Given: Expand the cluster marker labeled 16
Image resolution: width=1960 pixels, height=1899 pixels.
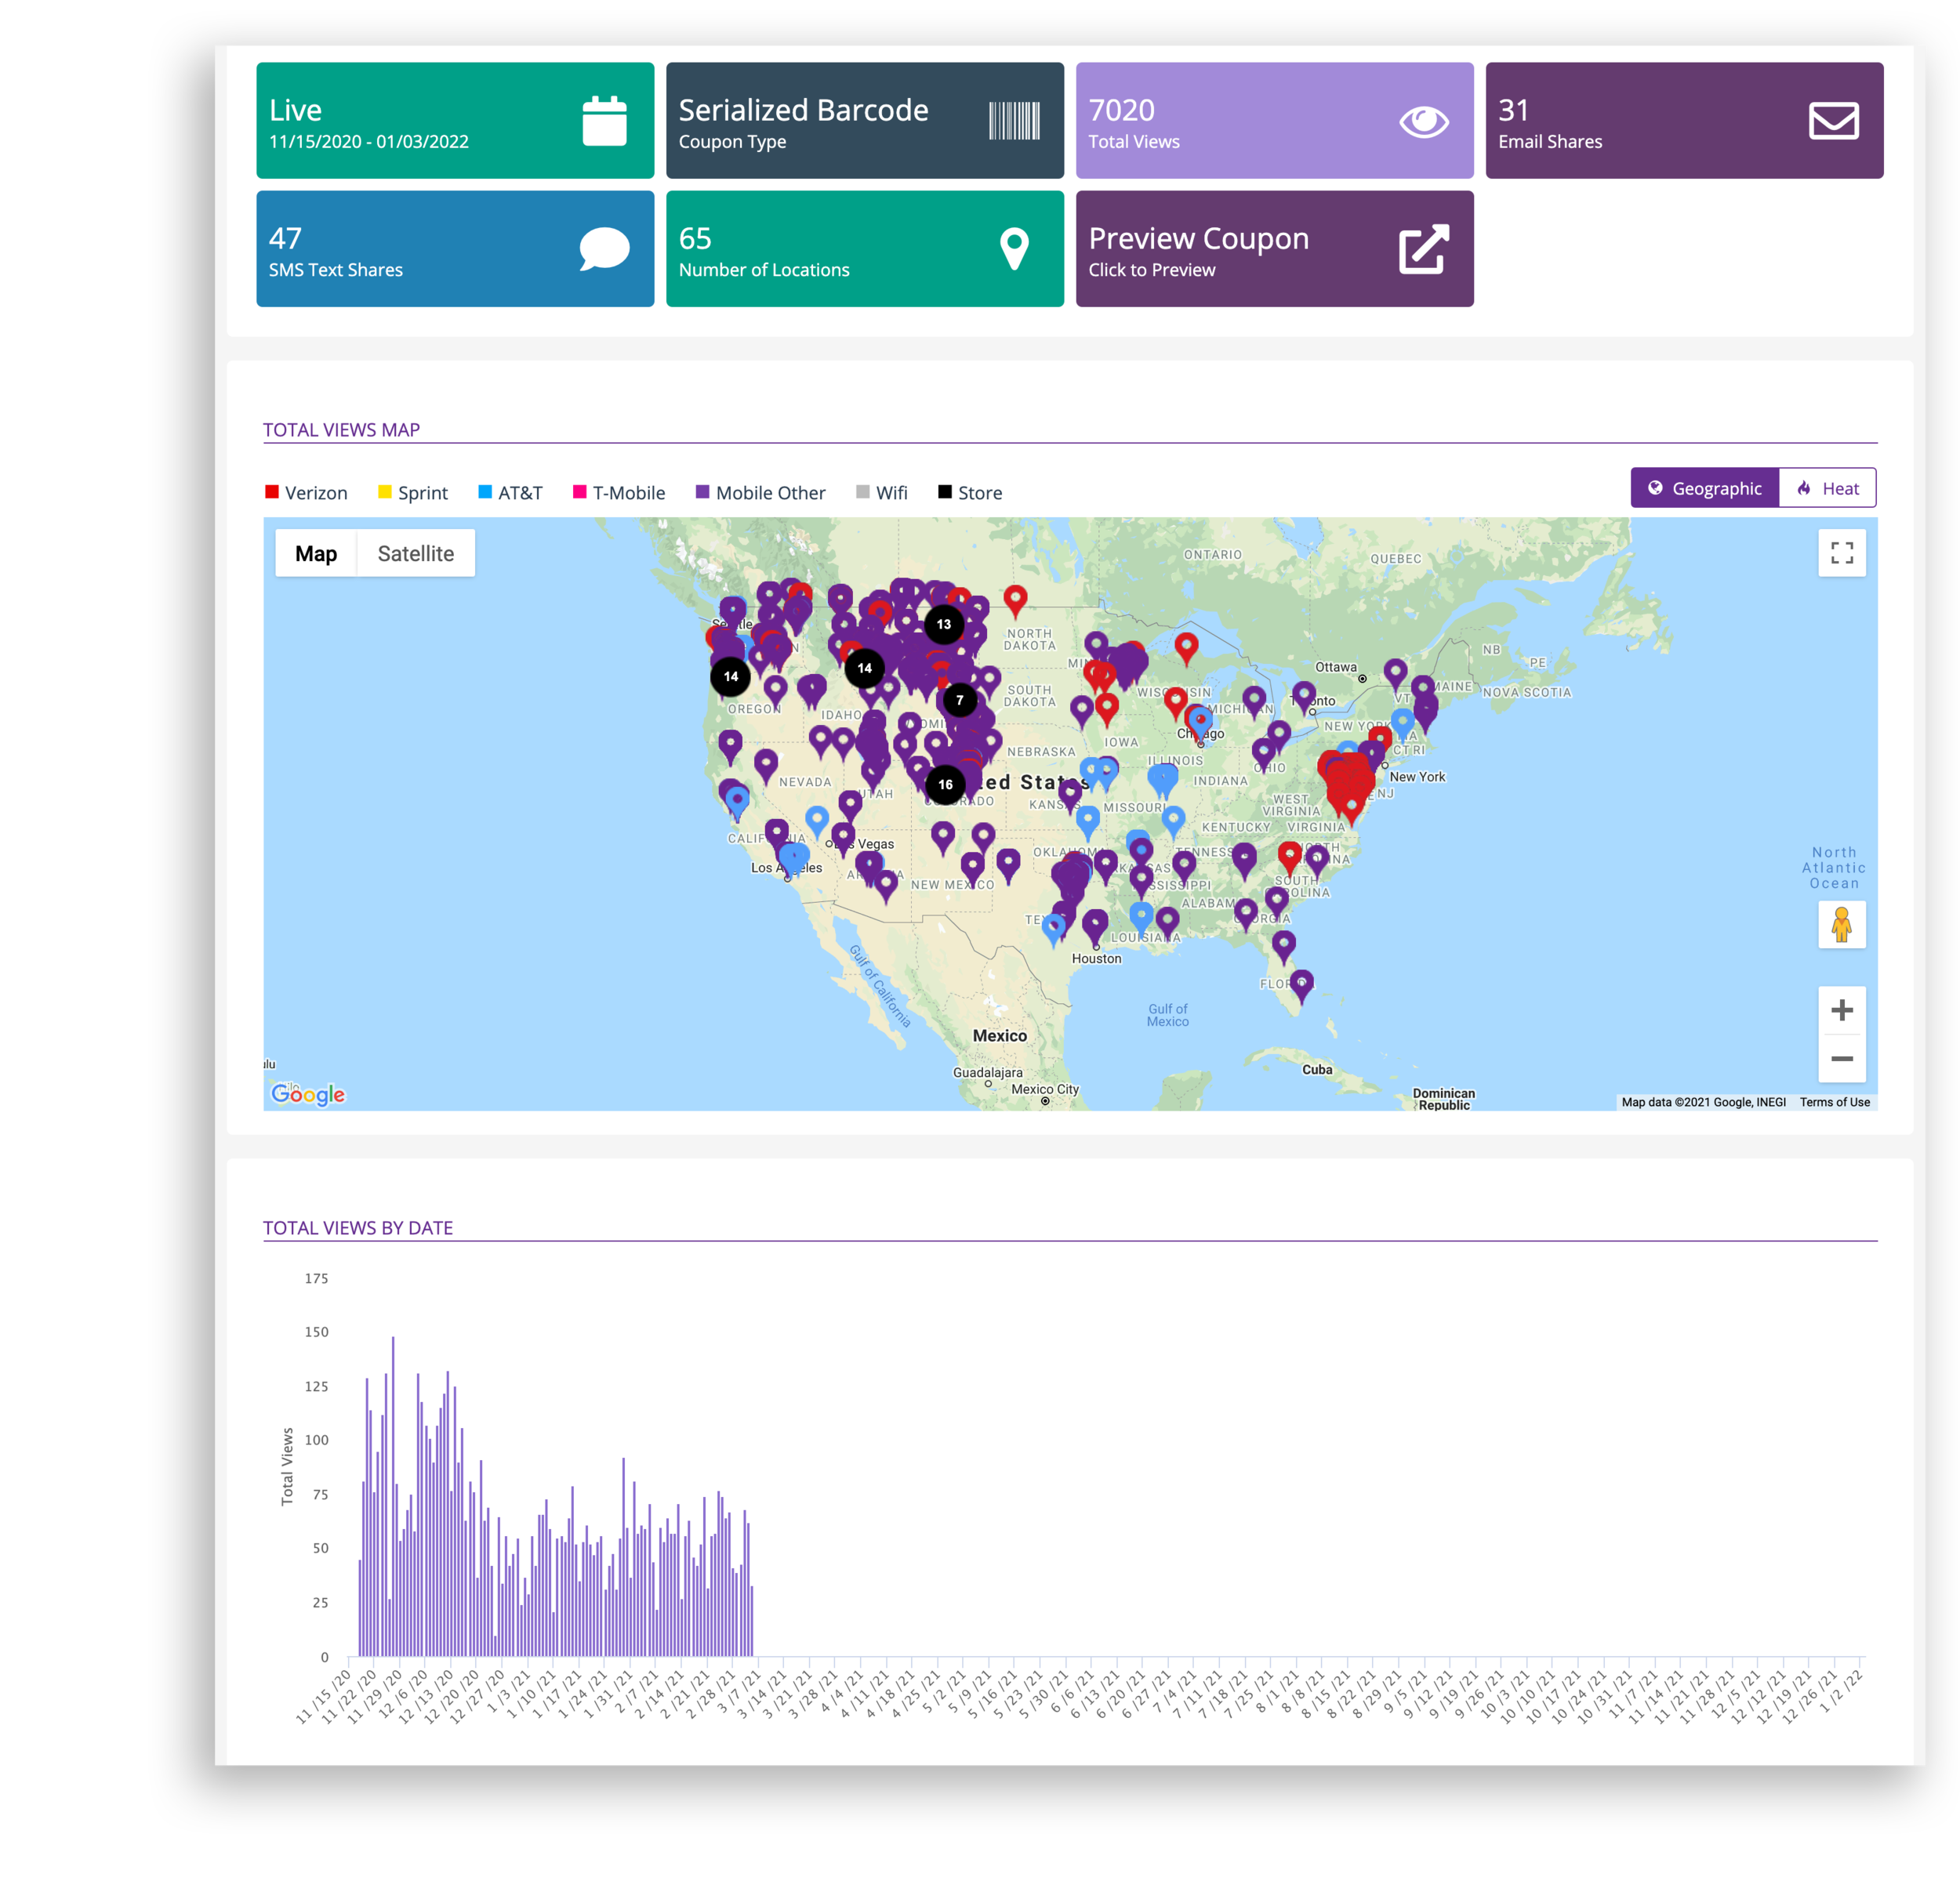Looking at the screenshot, I should (945, 785).
